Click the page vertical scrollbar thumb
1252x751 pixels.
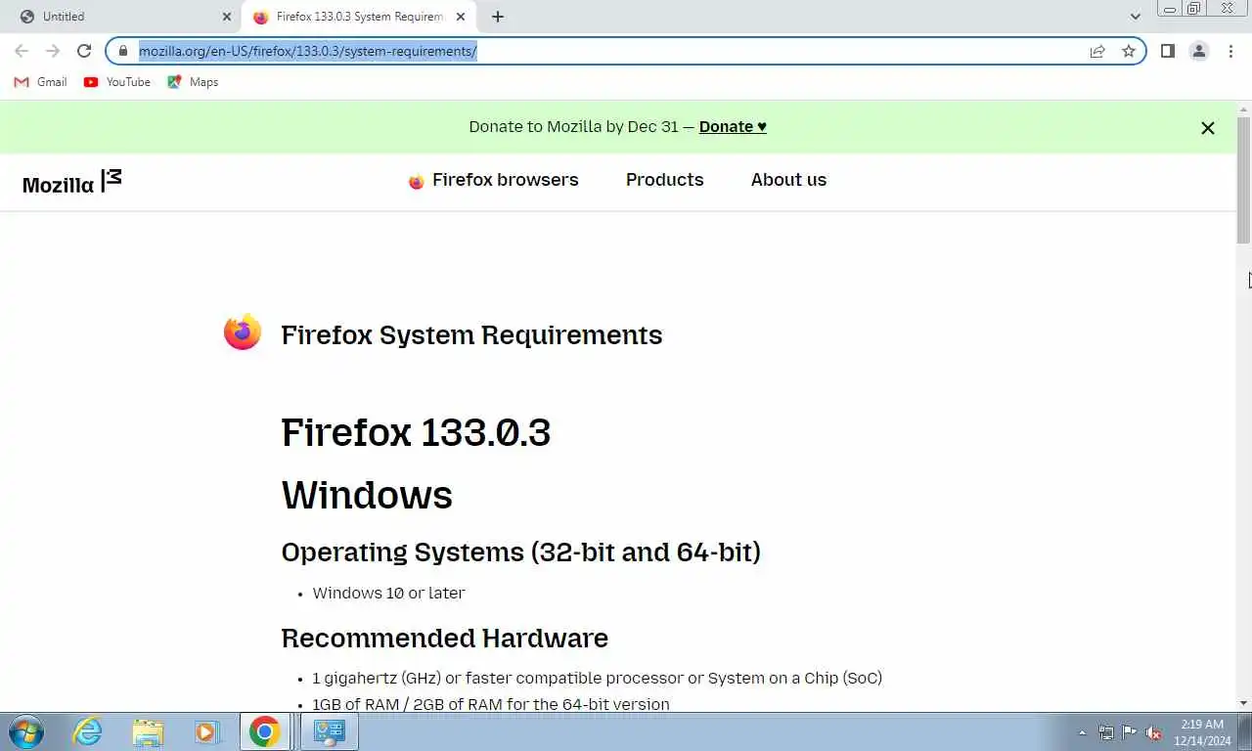pos(1243,179)
